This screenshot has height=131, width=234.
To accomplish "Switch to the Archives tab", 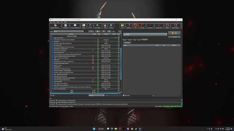I will click(130, 40).
